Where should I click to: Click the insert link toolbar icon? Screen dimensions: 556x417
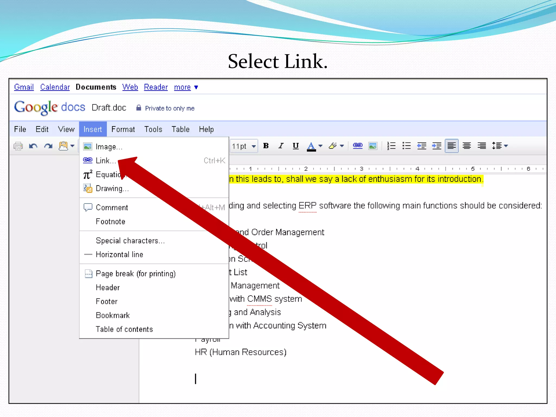click(358, 146)
